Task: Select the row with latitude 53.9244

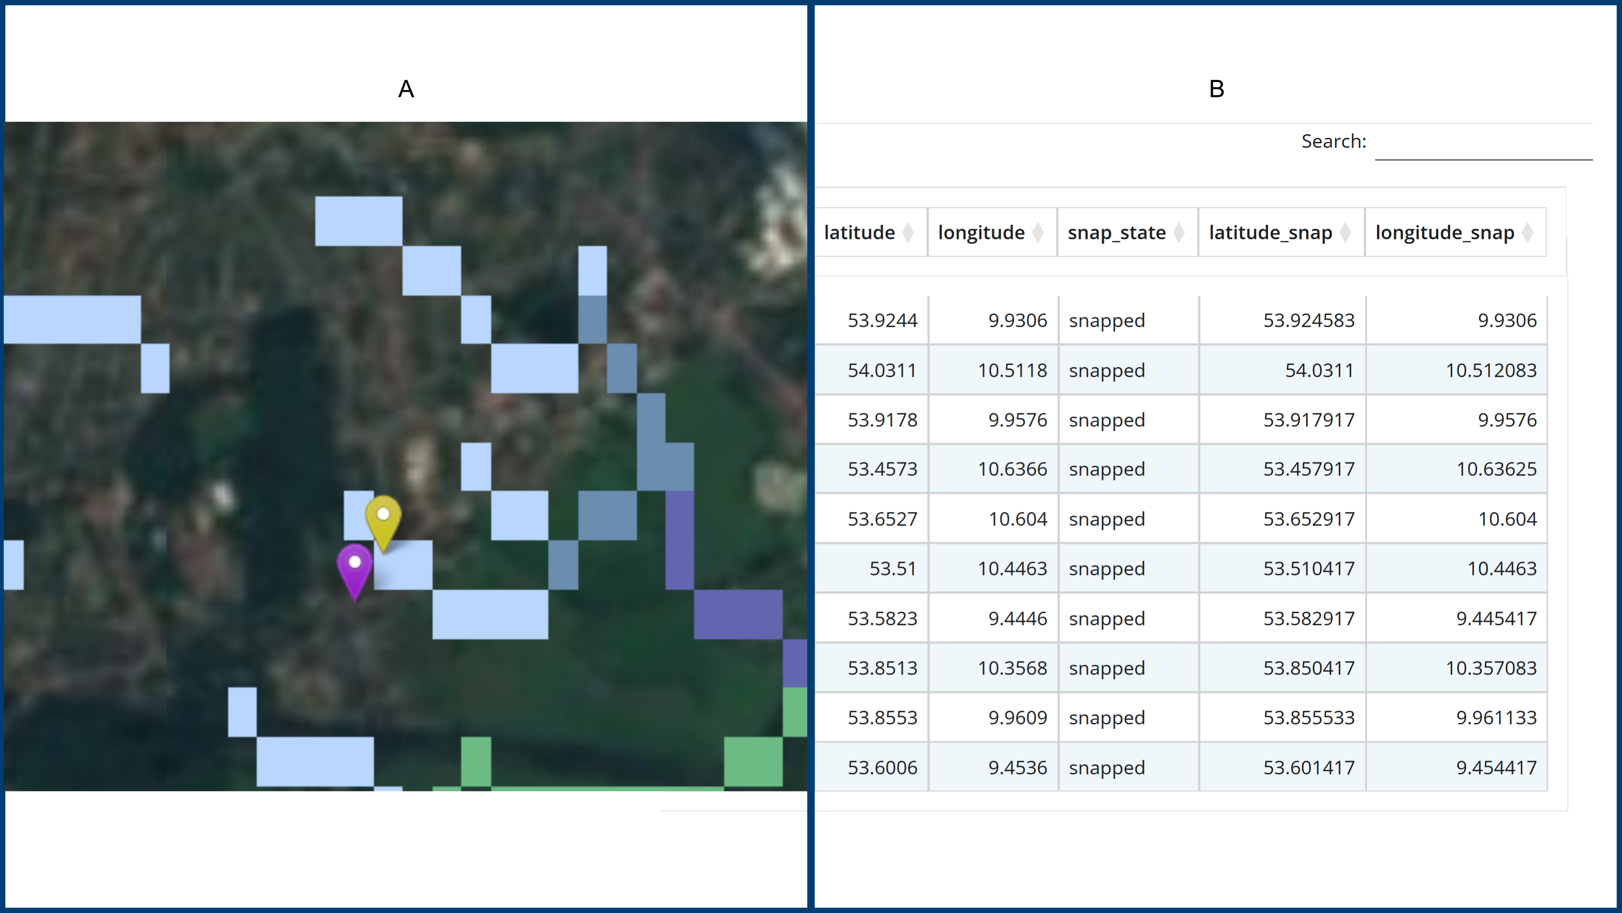Action: pos(1181,320)
